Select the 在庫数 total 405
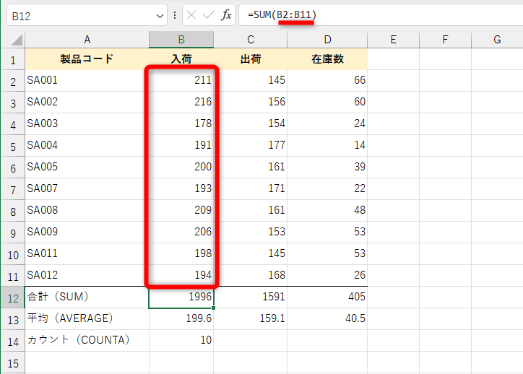 pyautogui.click(x=327, y=297)
